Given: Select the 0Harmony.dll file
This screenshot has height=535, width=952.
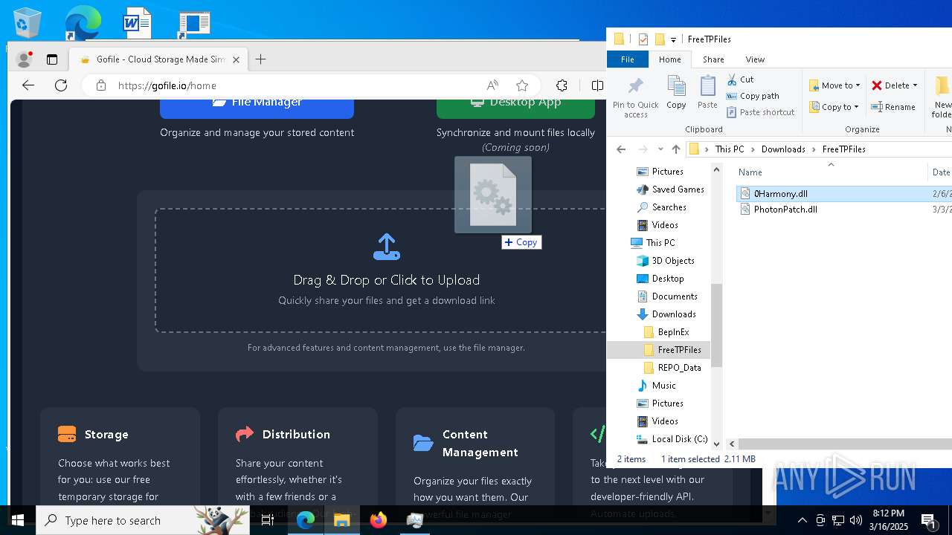Looking at the screenshot, I should tap(781, 194).
